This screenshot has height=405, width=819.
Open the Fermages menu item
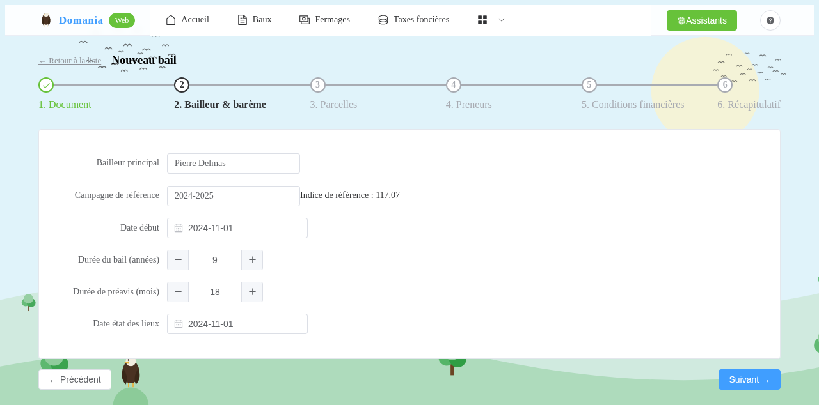(324, 20)
